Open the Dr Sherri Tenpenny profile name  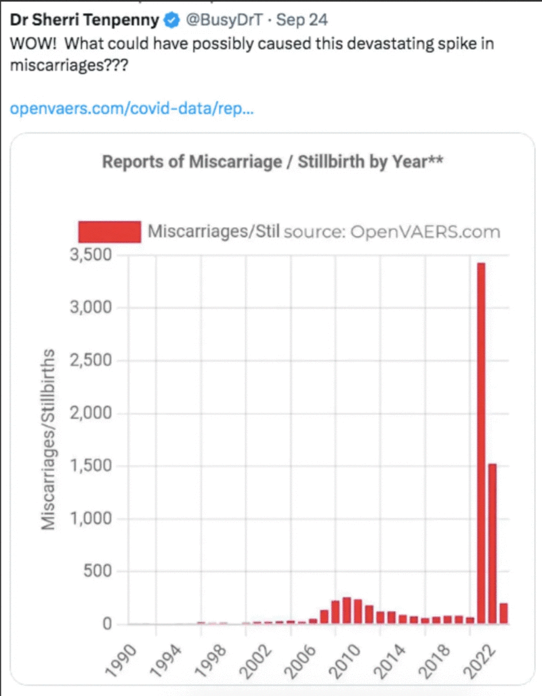(84, 20)
